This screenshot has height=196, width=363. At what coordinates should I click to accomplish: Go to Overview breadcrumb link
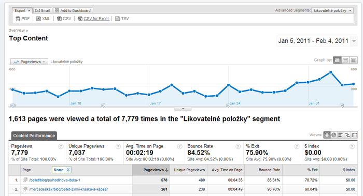point(17,31)
